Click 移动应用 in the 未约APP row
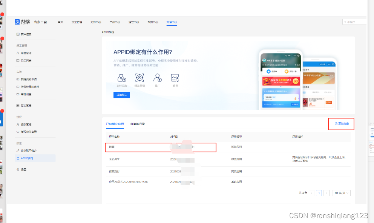The width and height of the screenshot is (374, 223). pyautogui.click(x=236, y=159)
